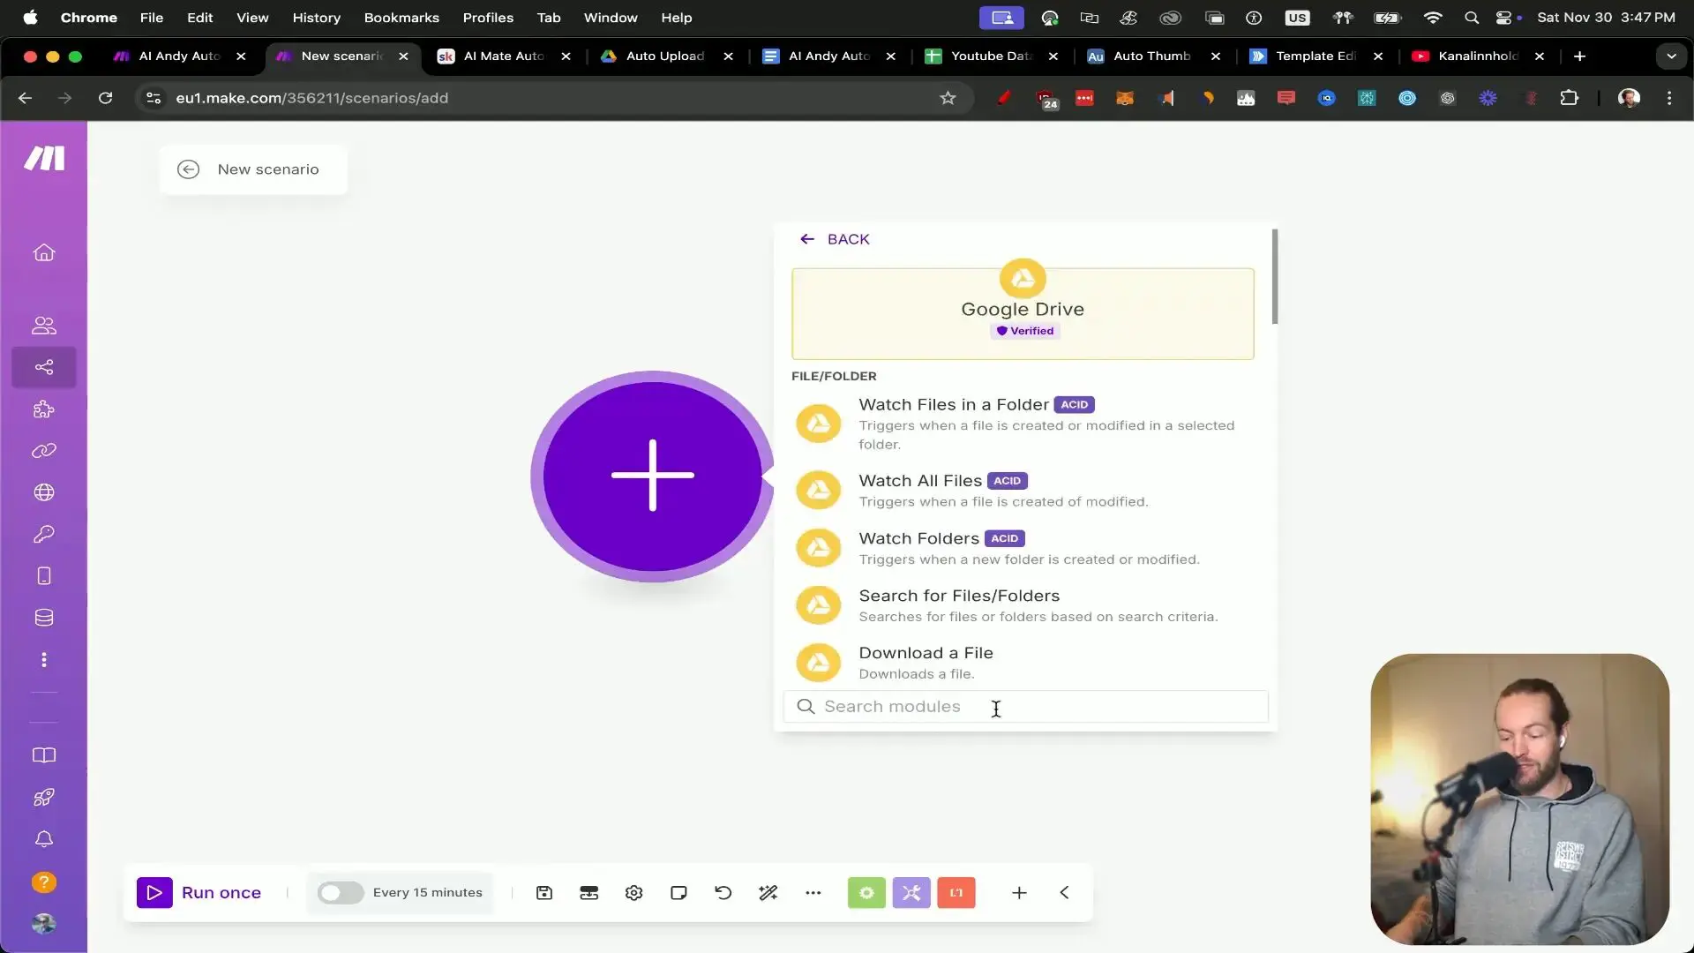Click the Run once button
The width and height of the screenshot is (1694, 953).
pos(199,893)
